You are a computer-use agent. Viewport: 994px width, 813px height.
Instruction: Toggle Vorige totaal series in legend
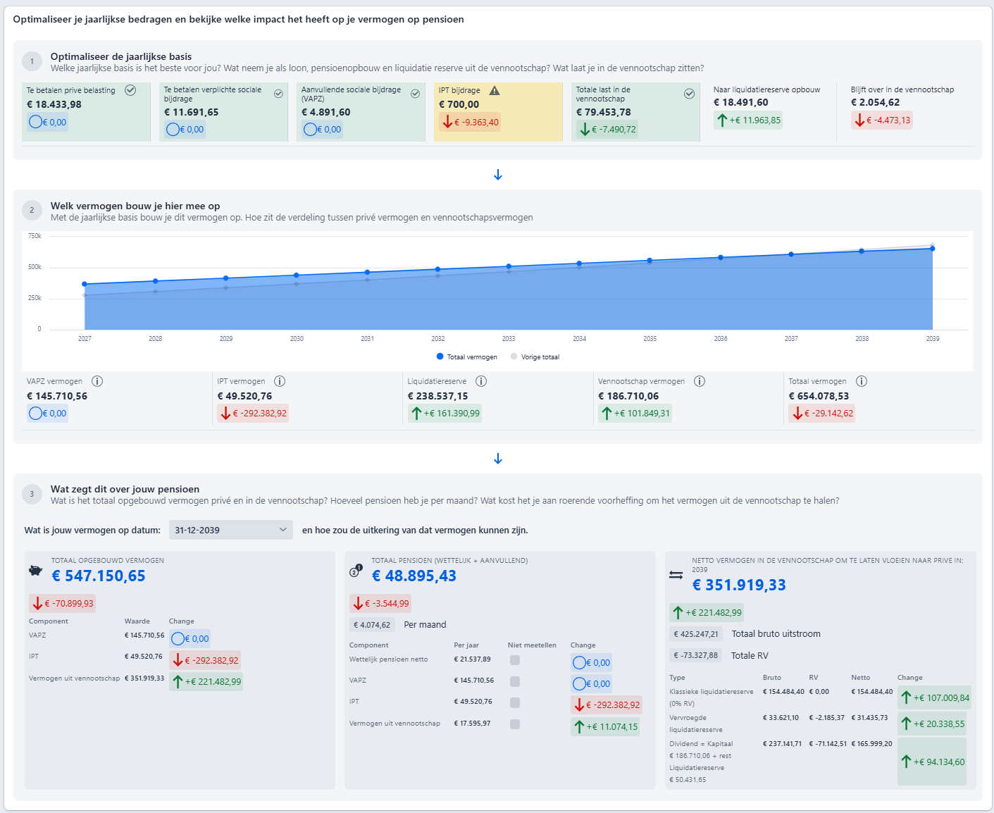(x=535, y=357)
